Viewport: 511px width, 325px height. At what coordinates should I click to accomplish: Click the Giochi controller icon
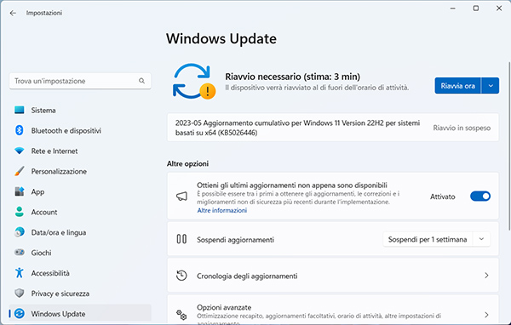20,253
